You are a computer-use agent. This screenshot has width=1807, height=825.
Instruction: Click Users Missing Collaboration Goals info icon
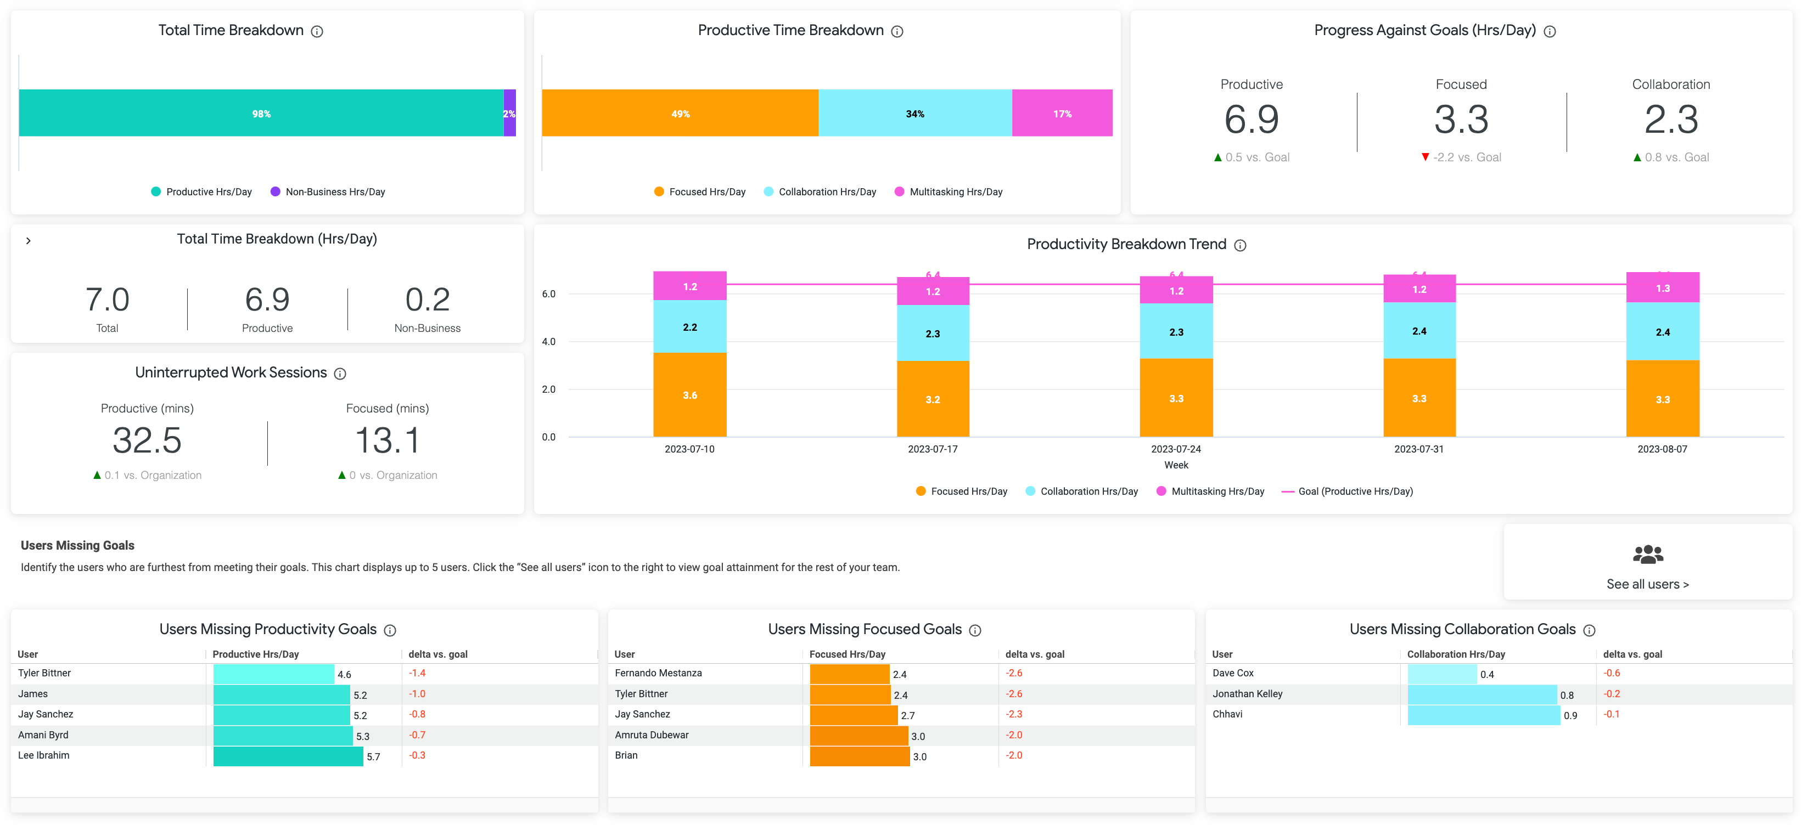click(1589, 630)
